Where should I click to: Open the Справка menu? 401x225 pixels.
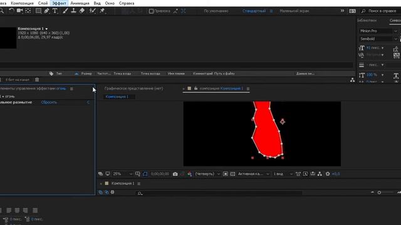click(127, 3)
